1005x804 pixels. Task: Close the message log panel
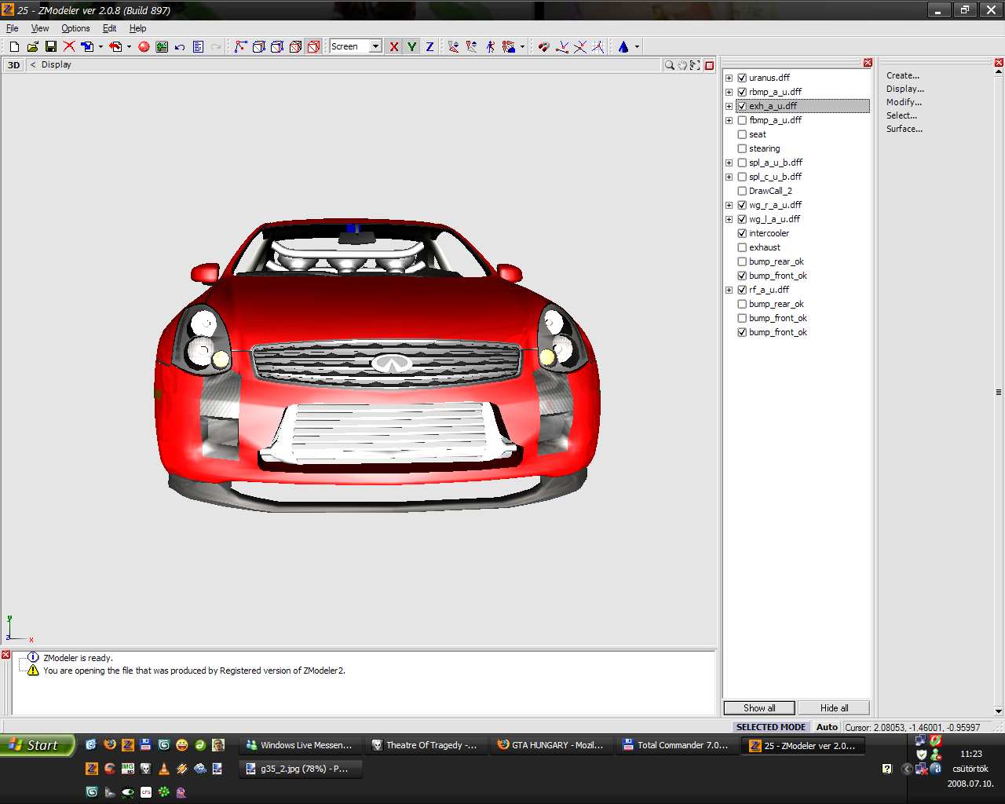(x=5, y=655)
